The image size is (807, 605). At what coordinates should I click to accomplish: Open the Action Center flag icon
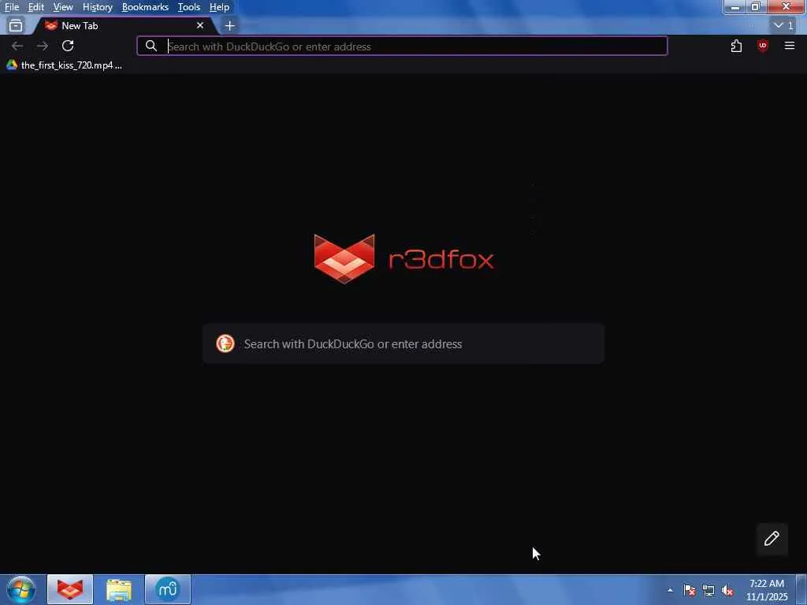690,590
